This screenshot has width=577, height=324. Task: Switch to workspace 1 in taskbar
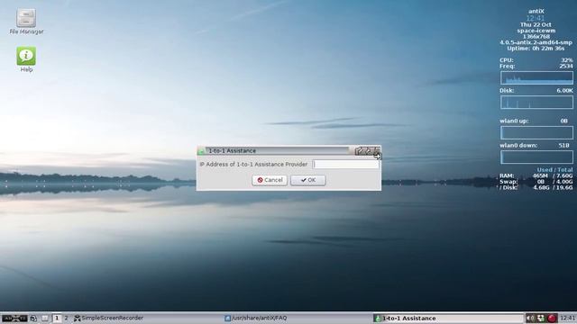tap(56, 318)
